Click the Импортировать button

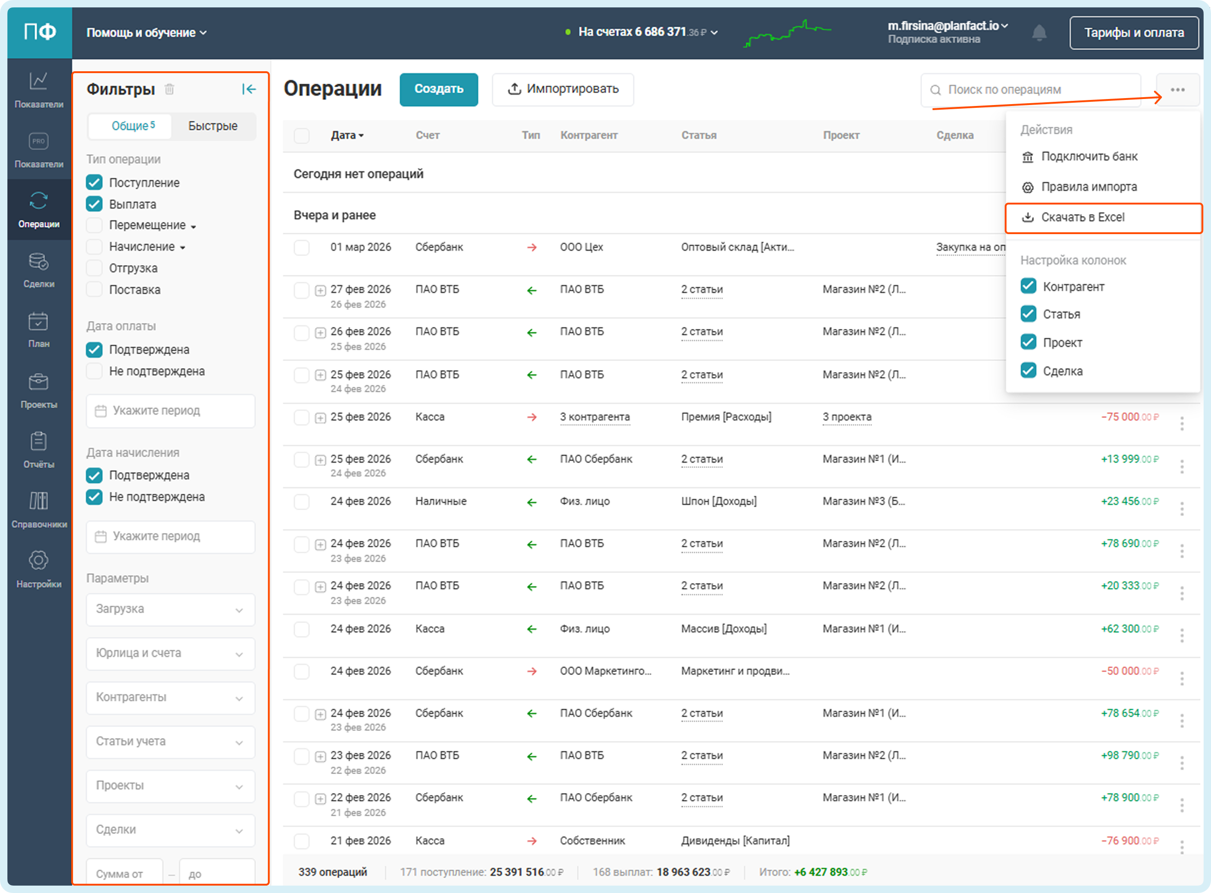point(562,89)
